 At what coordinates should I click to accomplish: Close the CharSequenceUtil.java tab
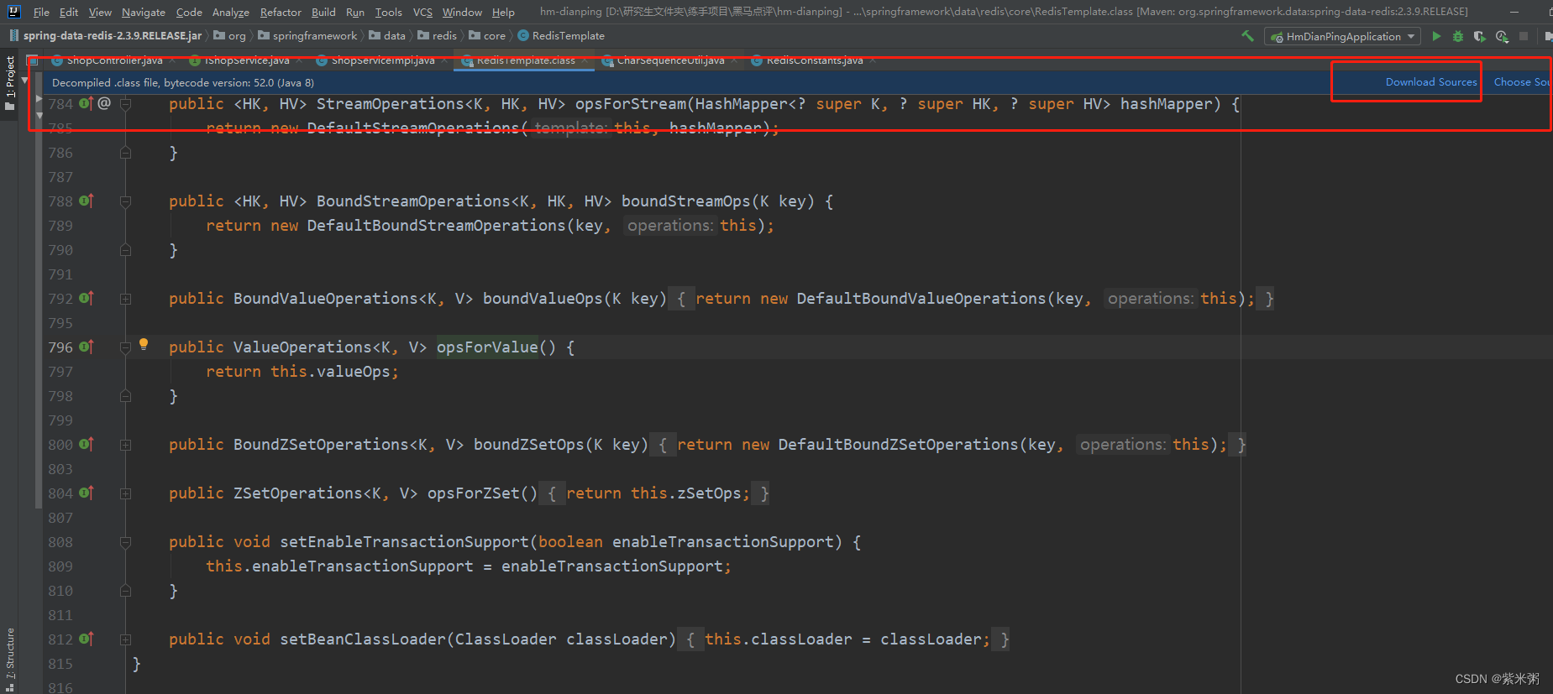click(734, 60)
